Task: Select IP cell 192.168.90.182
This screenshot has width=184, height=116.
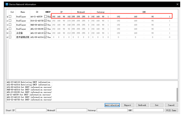Action: 61,16
